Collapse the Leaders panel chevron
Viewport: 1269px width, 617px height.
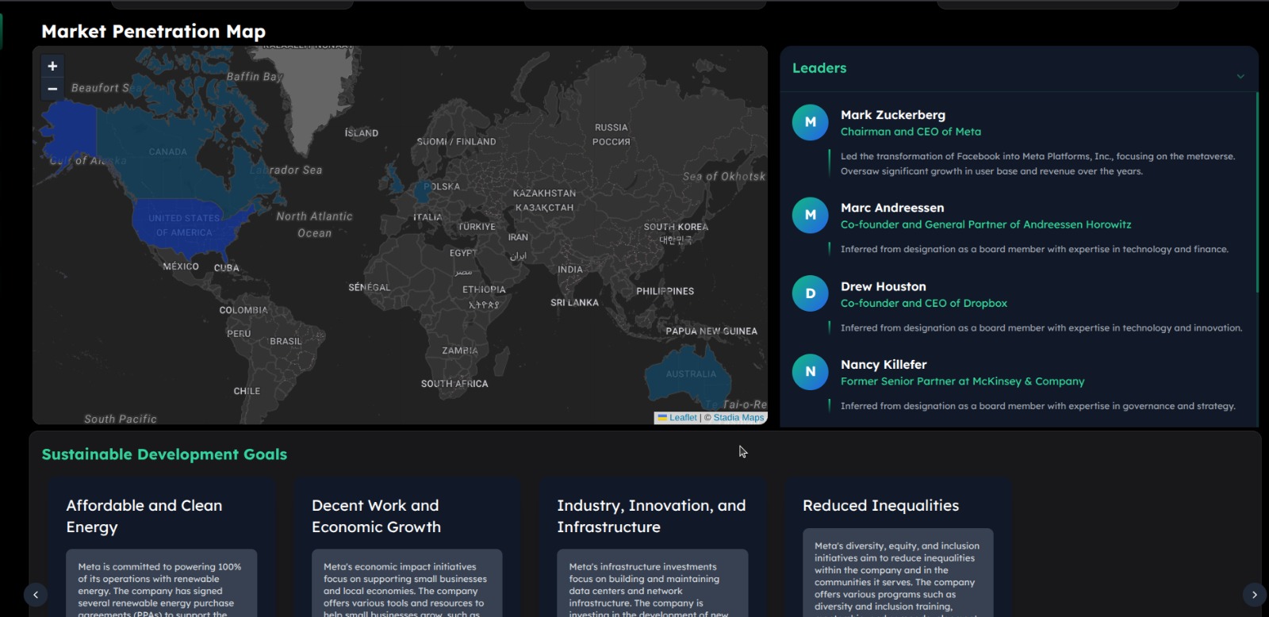tap(1240, 76)
